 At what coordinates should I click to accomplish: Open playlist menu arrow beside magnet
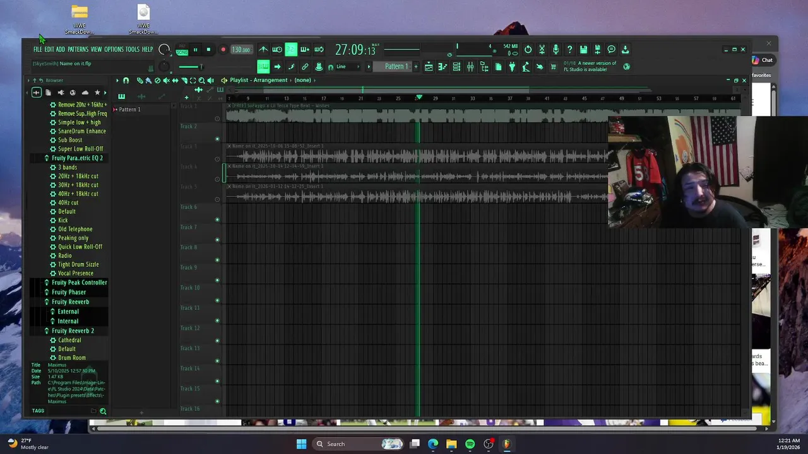coord(117,80)
